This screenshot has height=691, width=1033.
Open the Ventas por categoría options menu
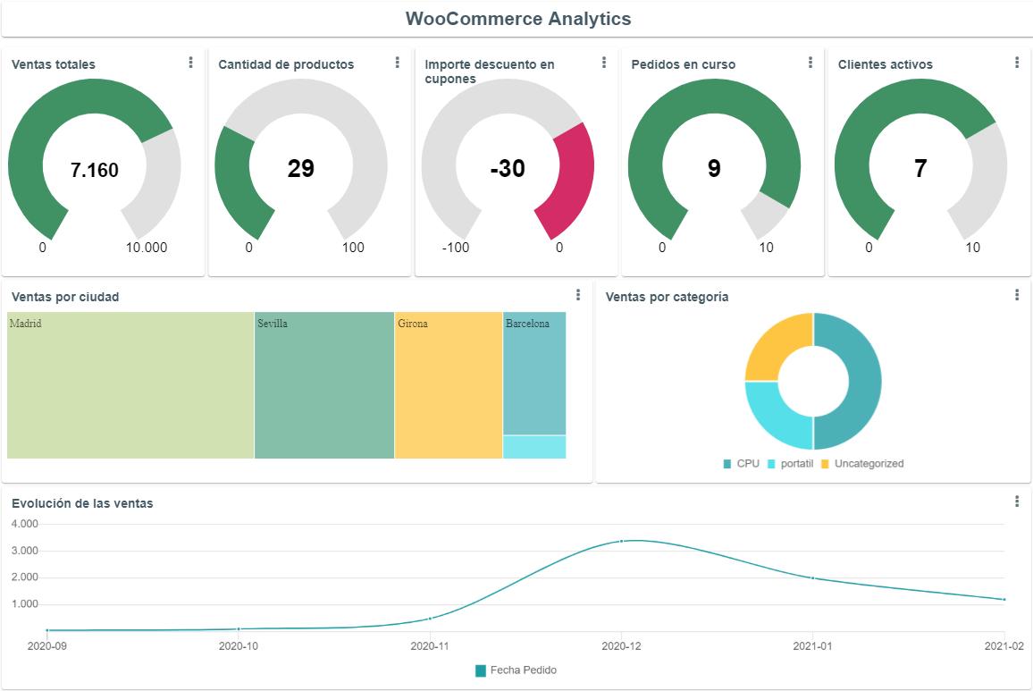point(1017,295)
